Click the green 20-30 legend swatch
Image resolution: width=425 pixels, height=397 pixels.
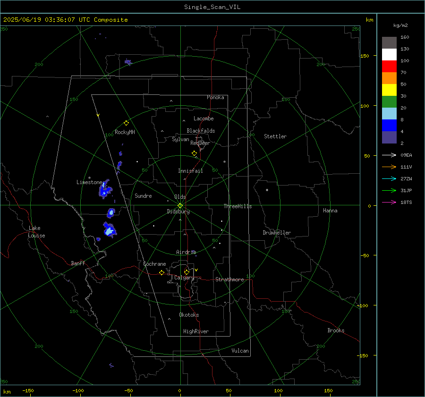click(389, 102)
